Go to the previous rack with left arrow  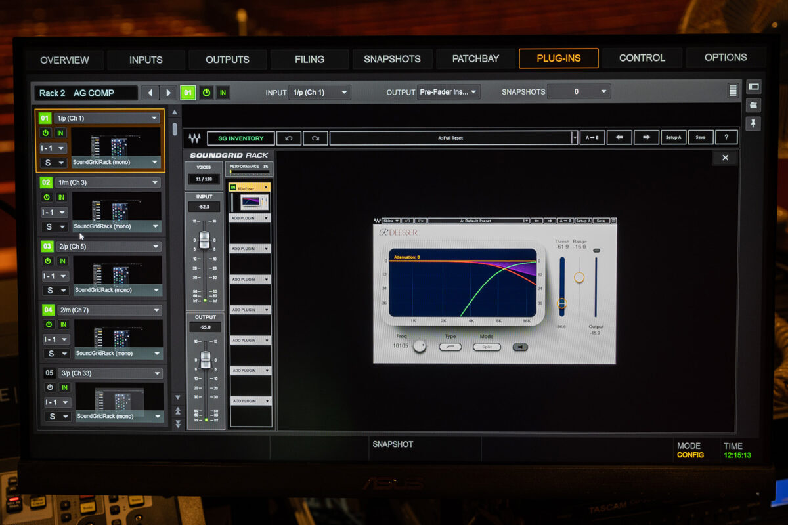pos(151,93)
